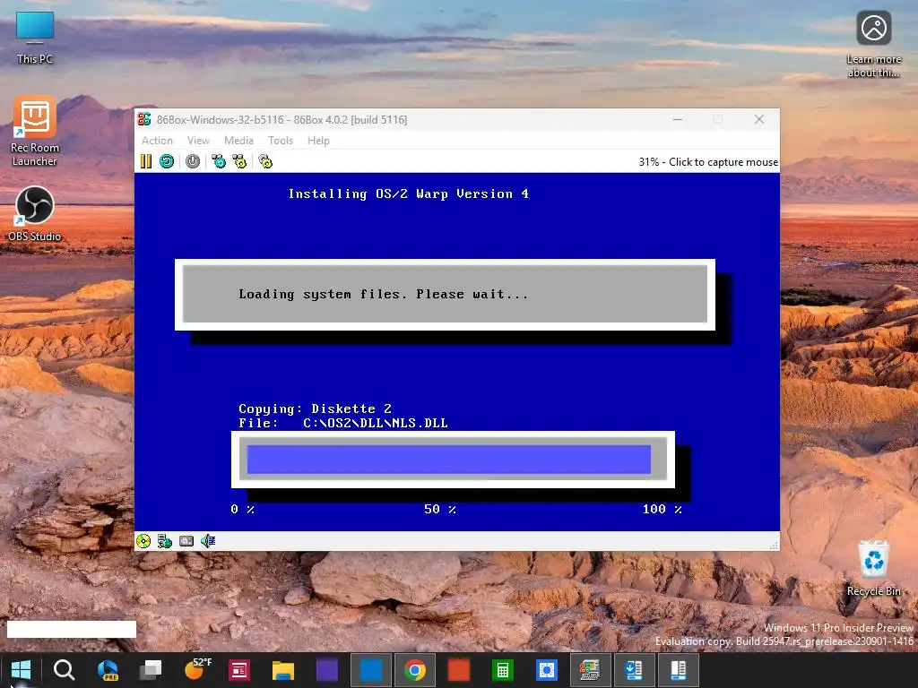Screen dimensions: 918x688
Task: Open Edge PRE browser from taskbar
Action: [x=108, y=670]
